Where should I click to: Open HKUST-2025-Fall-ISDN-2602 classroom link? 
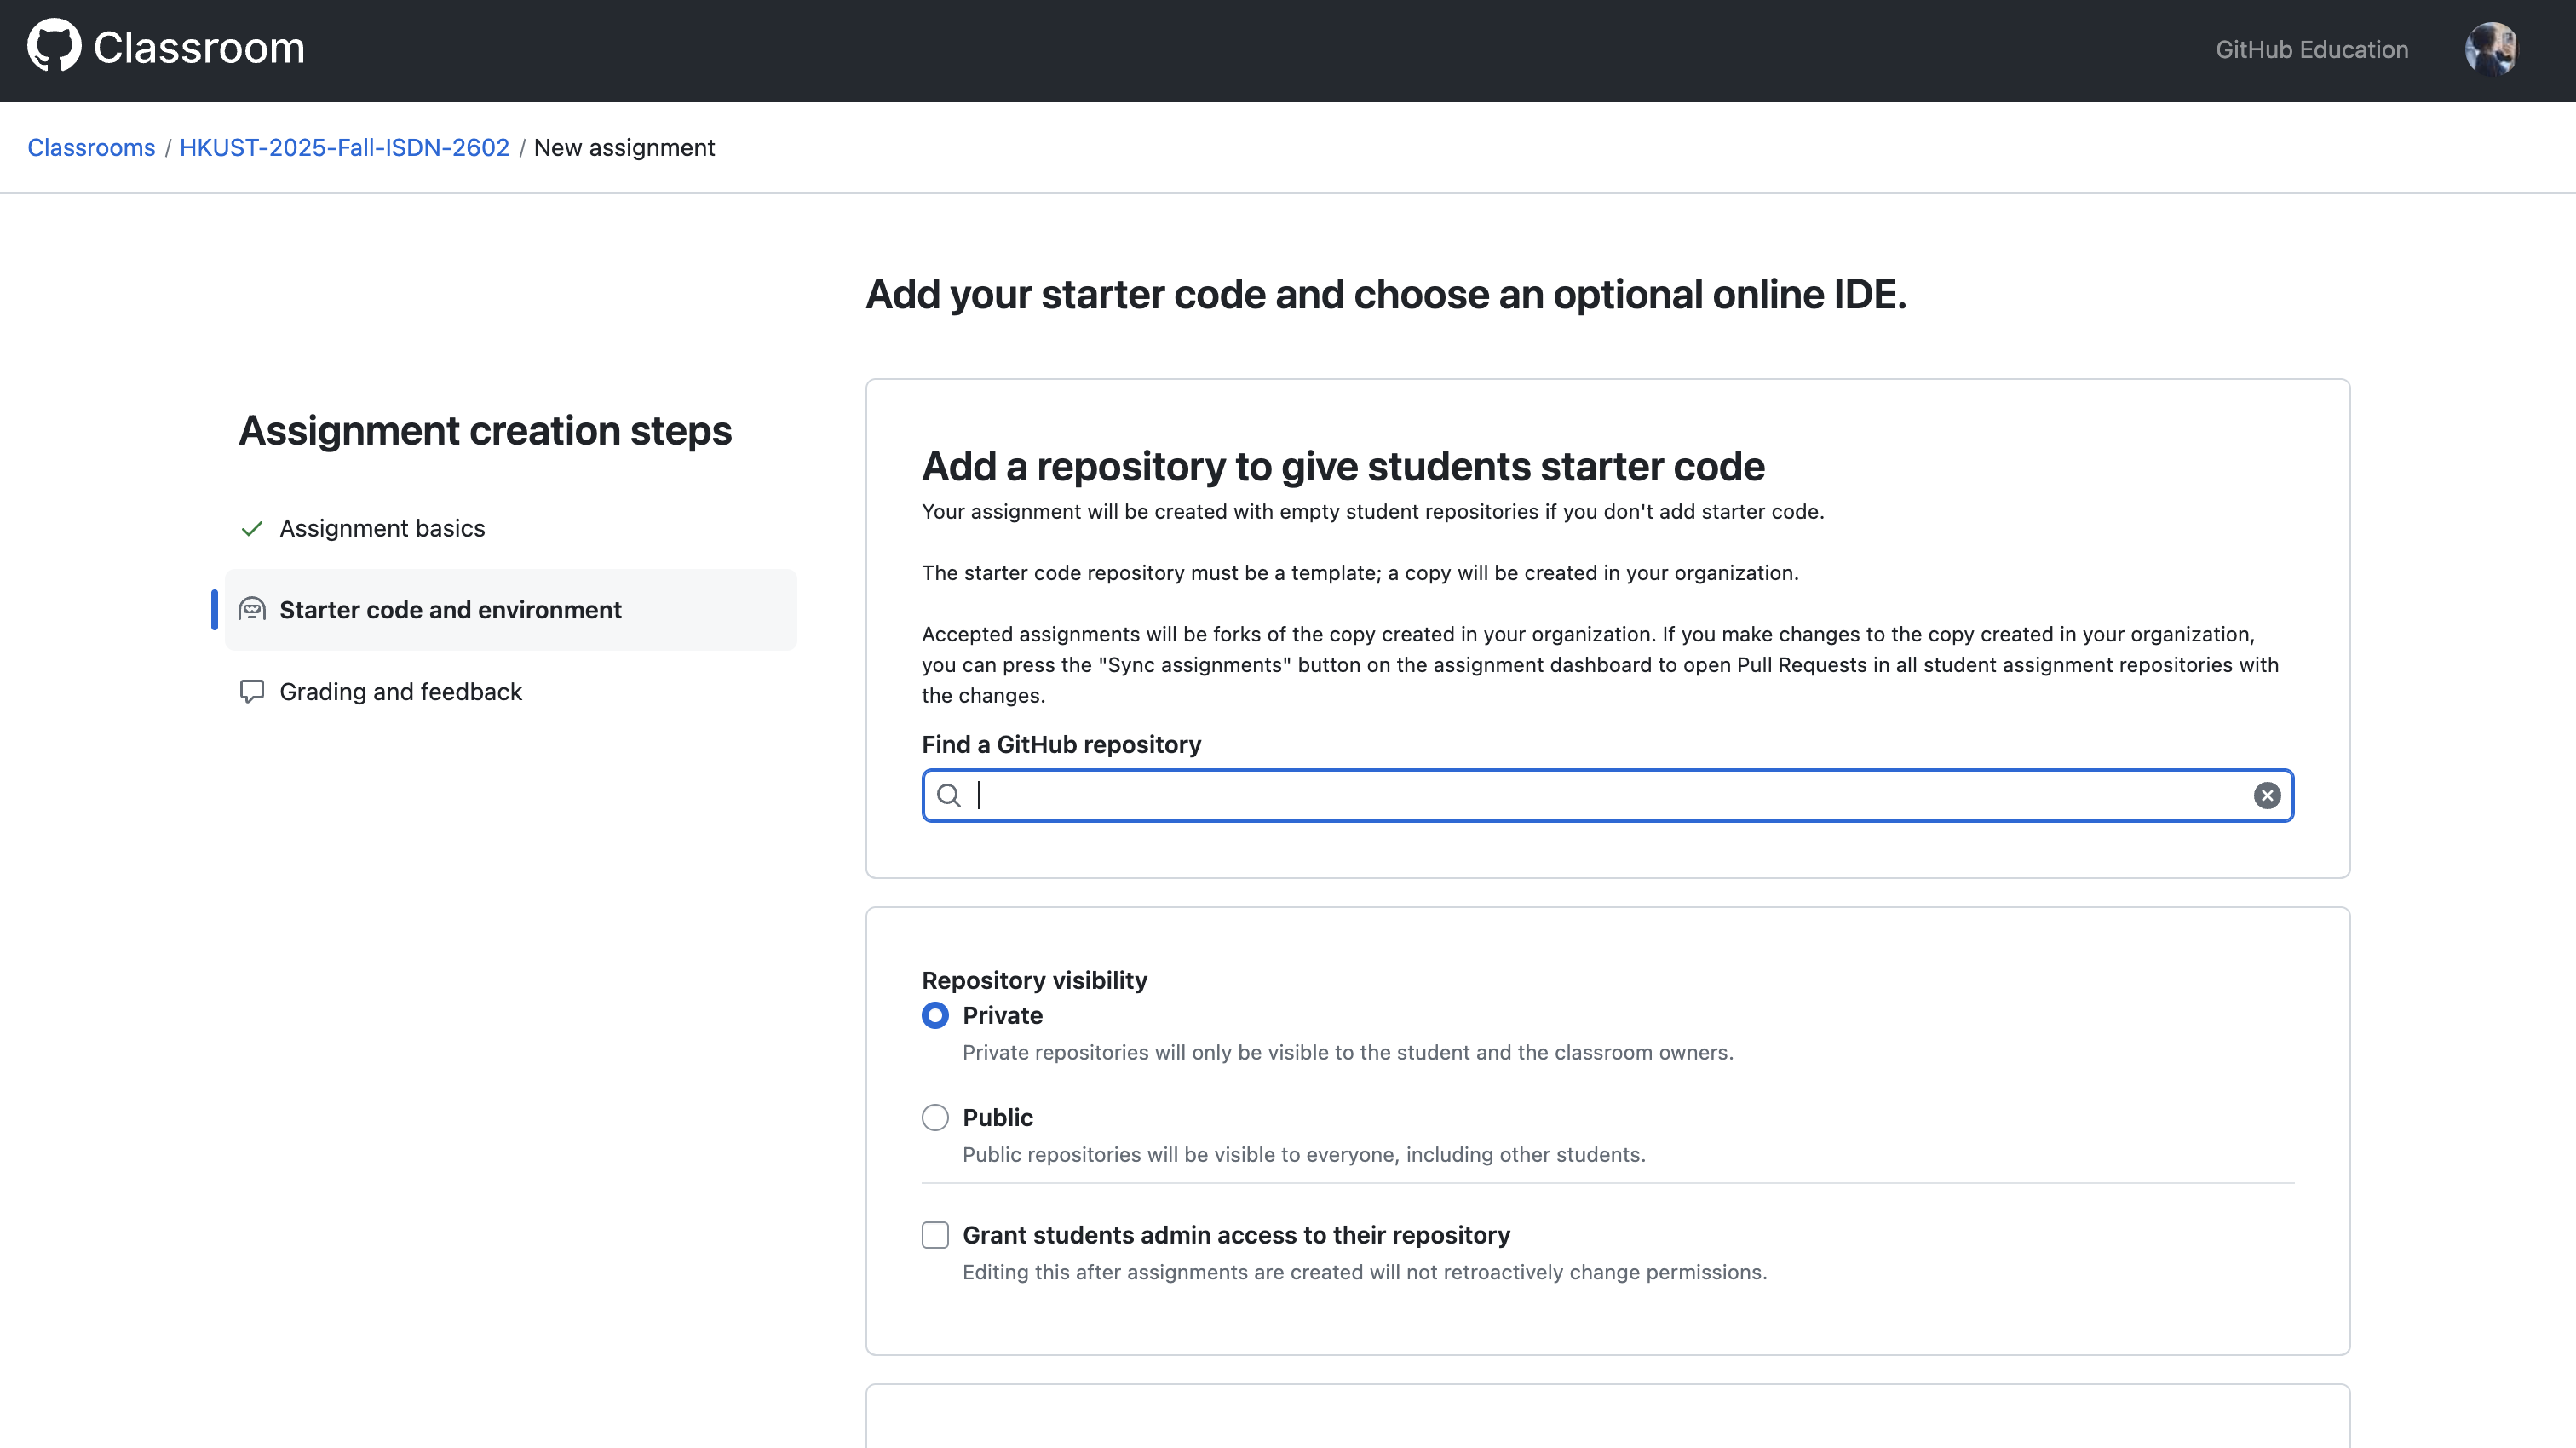click(344, 148)
